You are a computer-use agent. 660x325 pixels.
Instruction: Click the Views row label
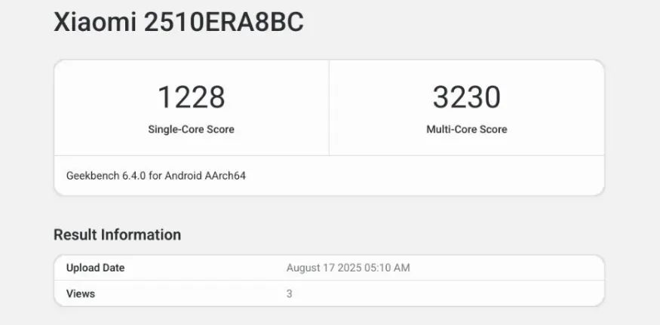click(x=81, y=293)
